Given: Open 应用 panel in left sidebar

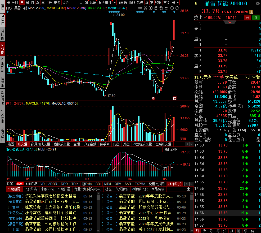Looking at the screenshot, I should (x=3, y=20).
